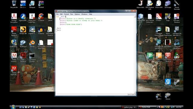Switch to python_yt.py taskbar button
The height and width of the screenshot is (109, 193).
(x=129, y=107)
